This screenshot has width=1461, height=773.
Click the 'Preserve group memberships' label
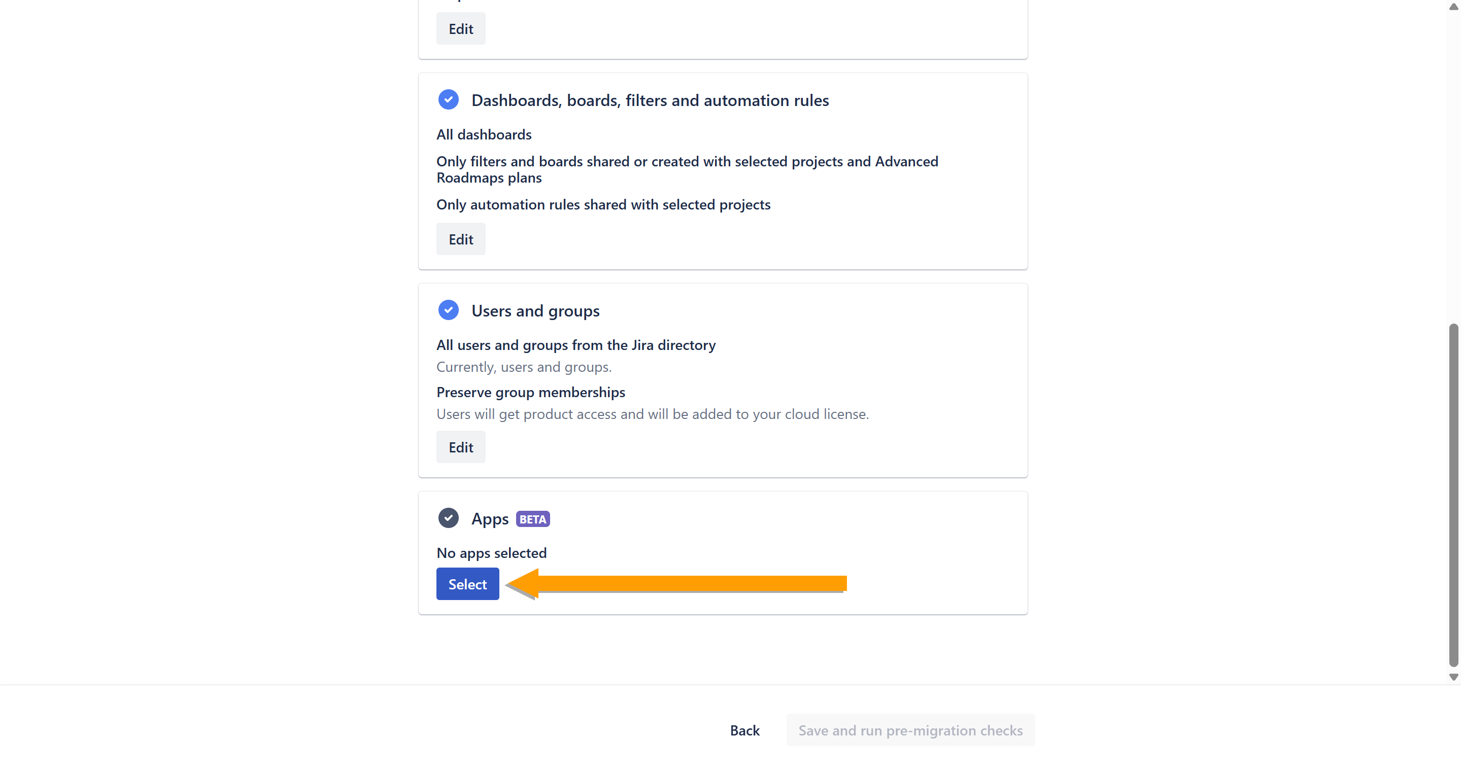(x=530, y=392)
